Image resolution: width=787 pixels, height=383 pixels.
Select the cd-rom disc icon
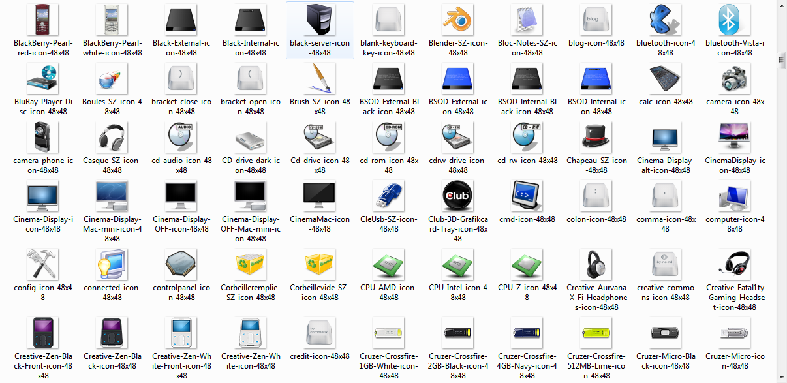[389, 137]
